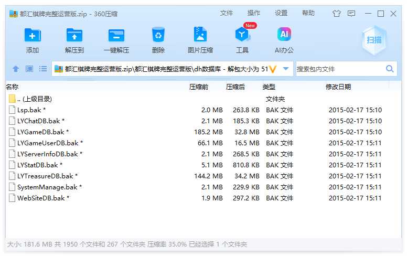Click the status bar size summary text

tap(127, 244)
